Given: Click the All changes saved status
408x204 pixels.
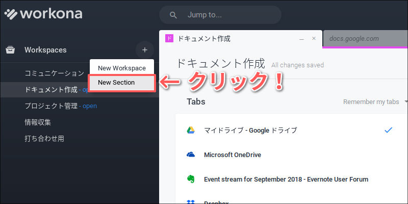Looking at the screenshot, I should coord(297,65).
